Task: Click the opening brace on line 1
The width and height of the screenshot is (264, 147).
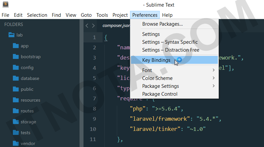Action: [106, 37]
